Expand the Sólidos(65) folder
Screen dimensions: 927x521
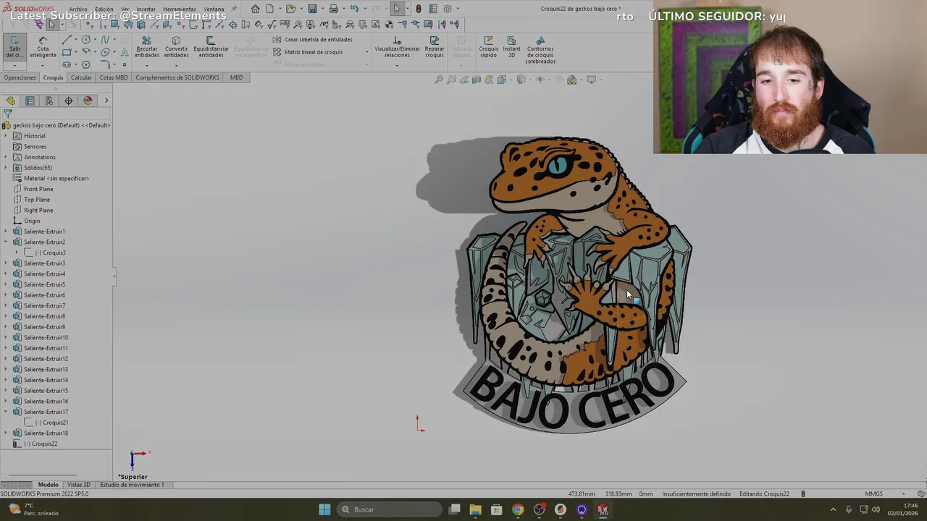point(6,168)
